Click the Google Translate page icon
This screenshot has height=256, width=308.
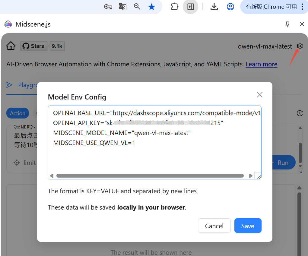click(x=122, y=7)
